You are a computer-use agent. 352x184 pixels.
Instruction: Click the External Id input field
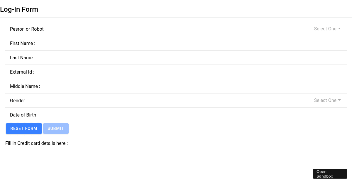tap(176, 72)
